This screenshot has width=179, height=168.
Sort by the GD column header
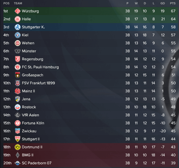[163, 3]
